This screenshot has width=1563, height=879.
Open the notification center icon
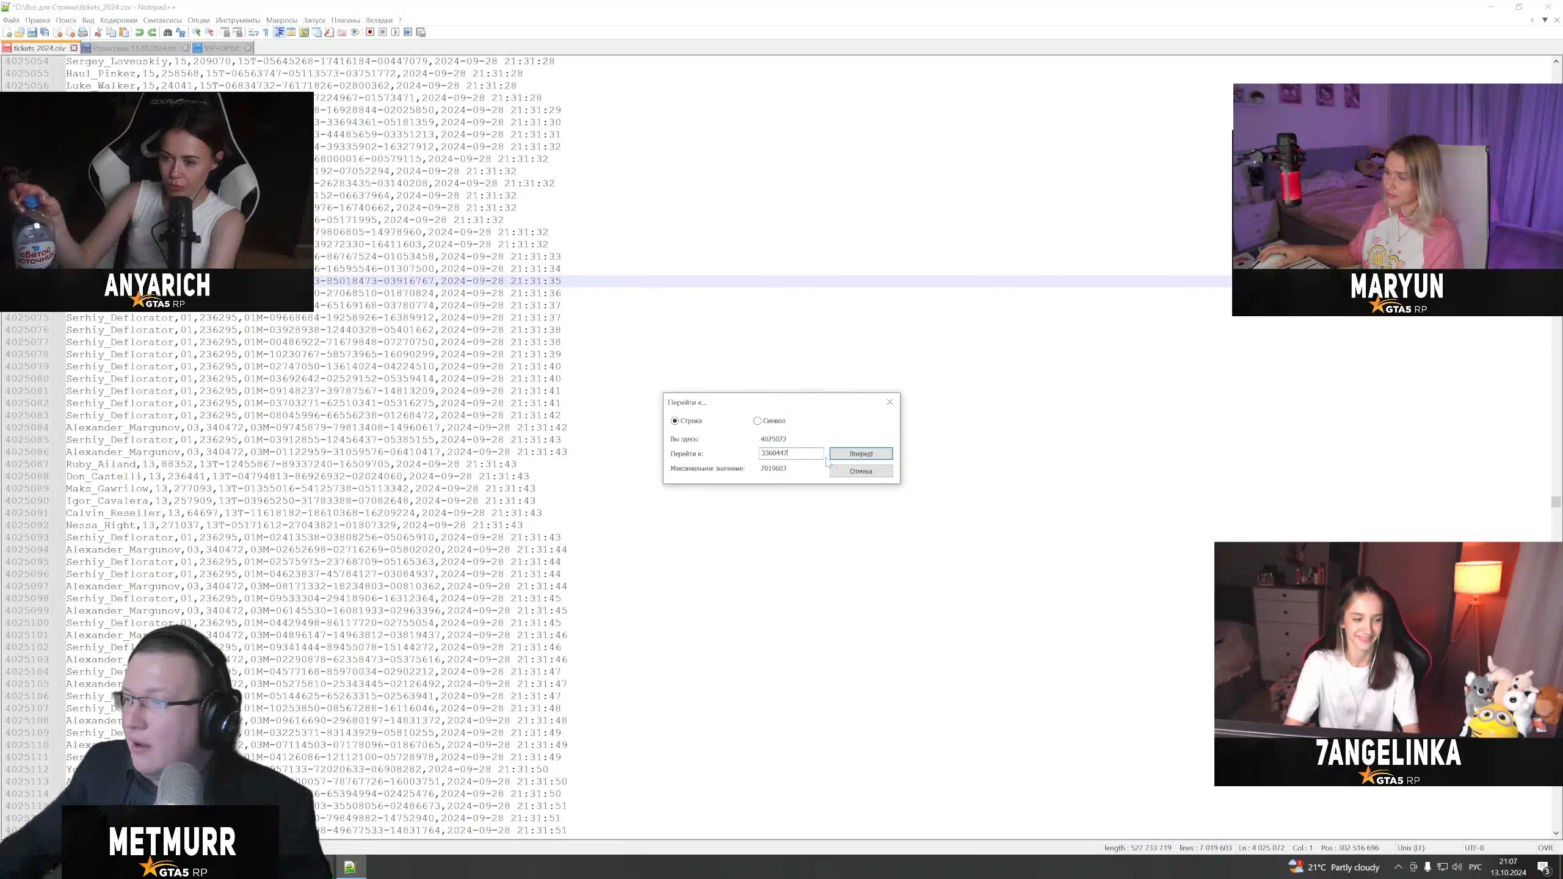[x=1543, y=867]
